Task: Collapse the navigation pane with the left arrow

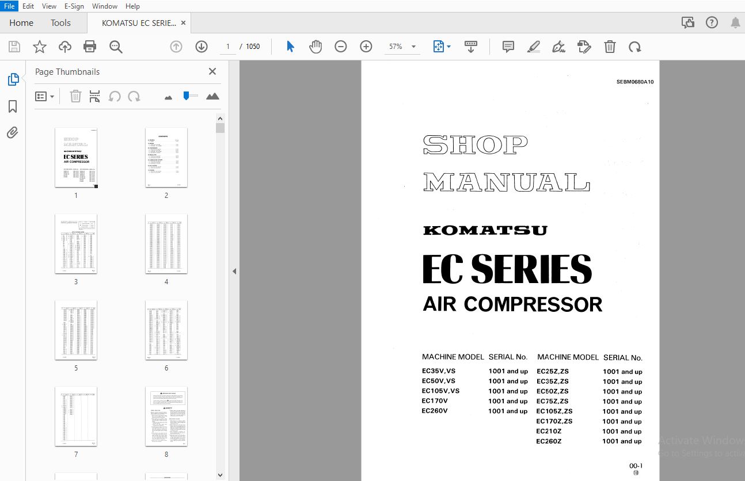Action: 234,271
